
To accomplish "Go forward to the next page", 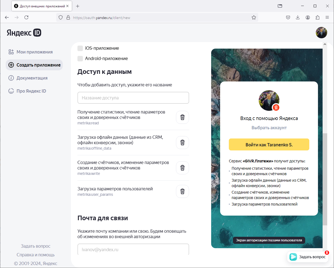I will pyautogui.click(x=17, y=17).
